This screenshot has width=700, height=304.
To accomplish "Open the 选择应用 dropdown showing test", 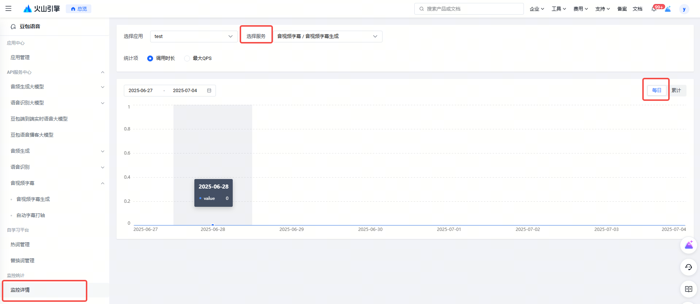I will click(194, 37).
